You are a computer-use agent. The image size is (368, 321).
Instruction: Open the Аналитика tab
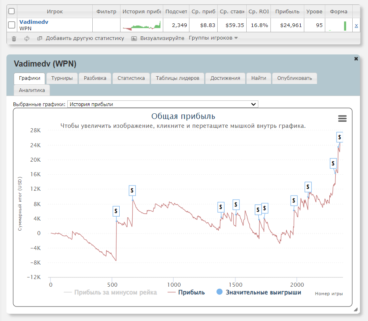point(32,90)
